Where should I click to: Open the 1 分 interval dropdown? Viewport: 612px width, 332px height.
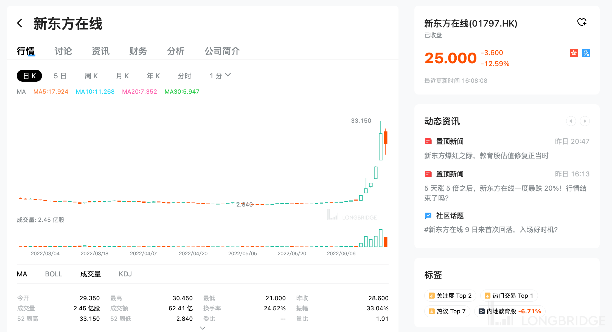pos(220,76)
